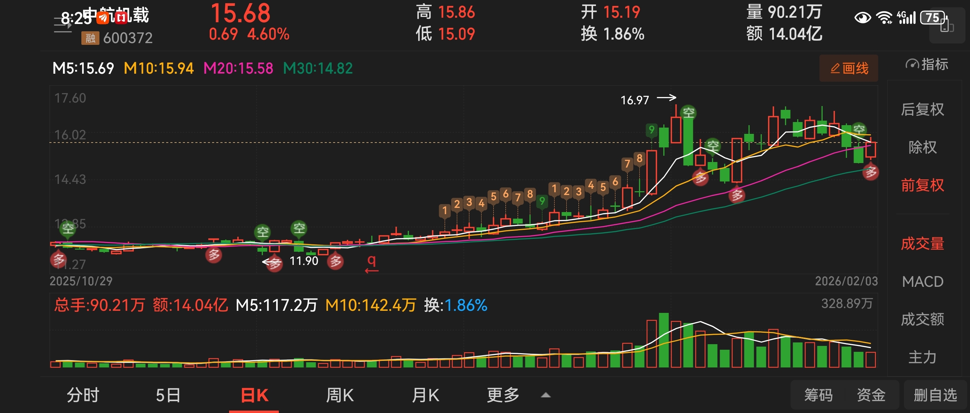The height and width of the screenshot is (413, 970).
Task: Click 删自选 to remove from watchlist
Action: (935, 395)
